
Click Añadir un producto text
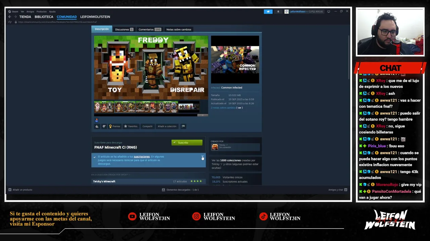tap(23, 190)
